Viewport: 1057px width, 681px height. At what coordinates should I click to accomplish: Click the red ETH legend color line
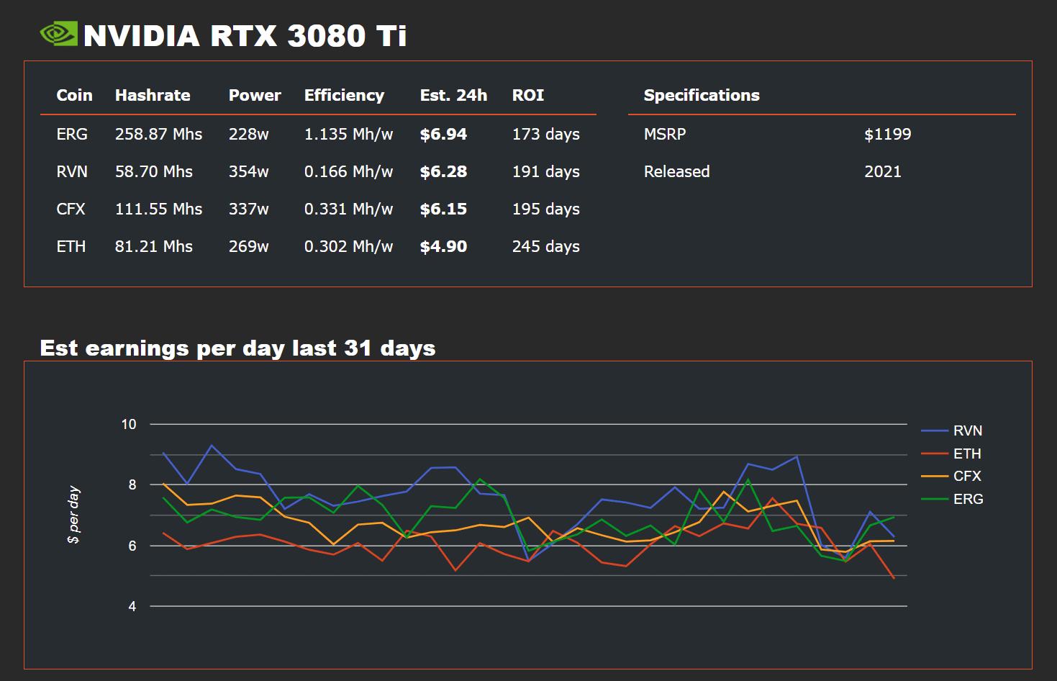point(935,454)
